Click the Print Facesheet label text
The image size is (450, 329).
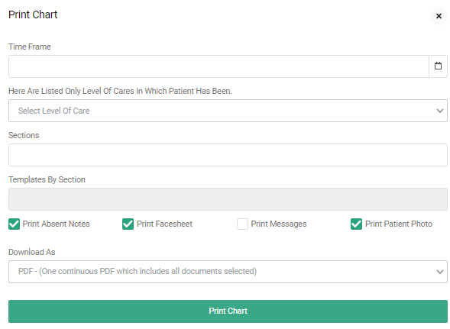tap(164, 224)
